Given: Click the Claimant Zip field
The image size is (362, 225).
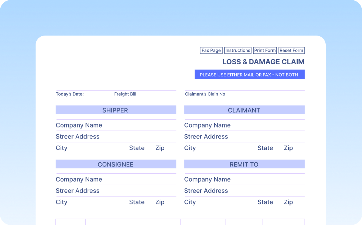Looking at the screenshot, I should 298,148.
